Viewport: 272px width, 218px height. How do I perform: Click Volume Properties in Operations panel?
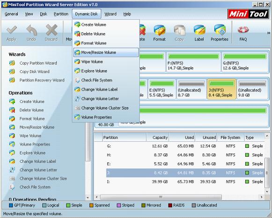click(x=29, y=145)
